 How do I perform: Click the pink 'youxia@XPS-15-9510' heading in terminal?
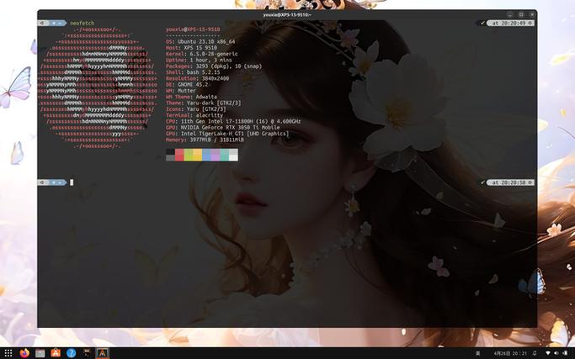click(x=193, y=29)
